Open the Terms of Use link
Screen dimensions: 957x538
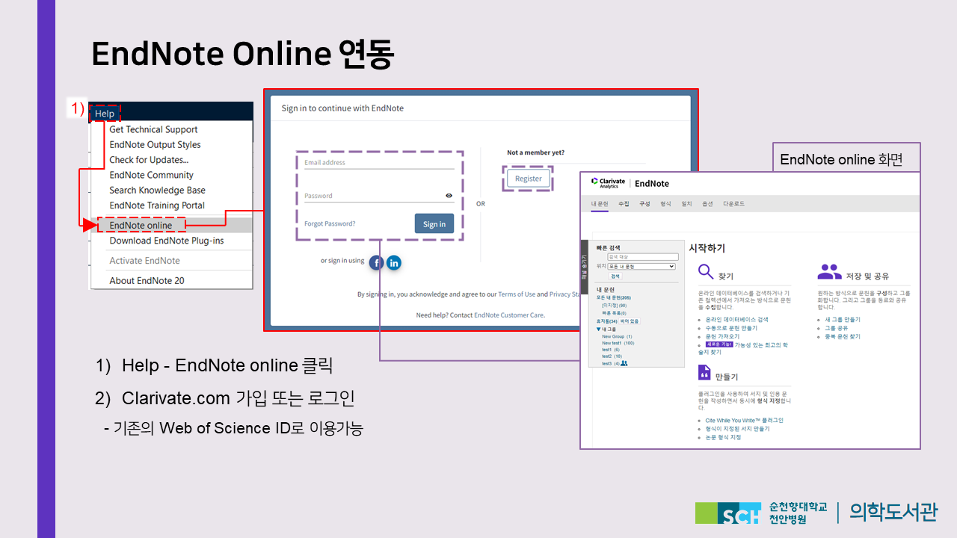click(x=517, y=294)
